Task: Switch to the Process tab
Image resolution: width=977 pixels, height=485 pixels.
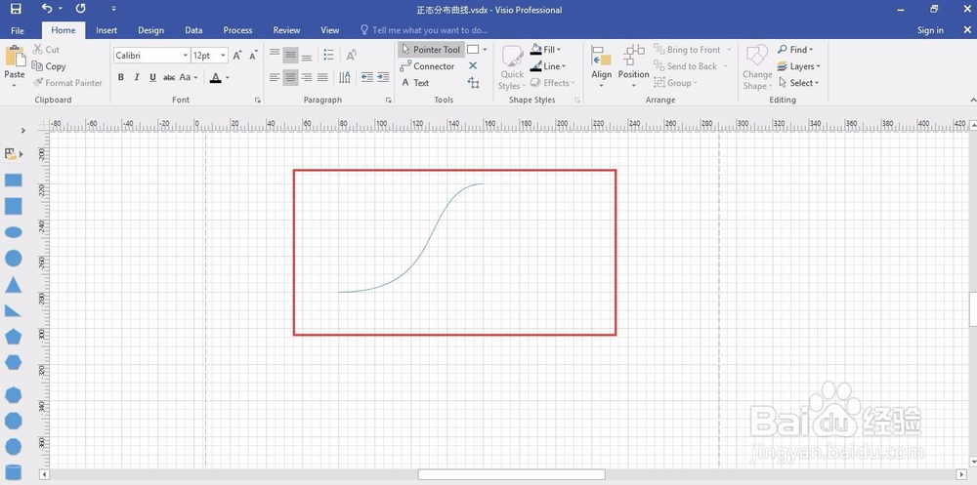Action: pos(237,30)
